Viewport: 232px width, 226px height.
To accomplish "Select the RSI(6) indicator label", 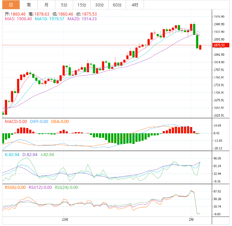I will 15,187.
